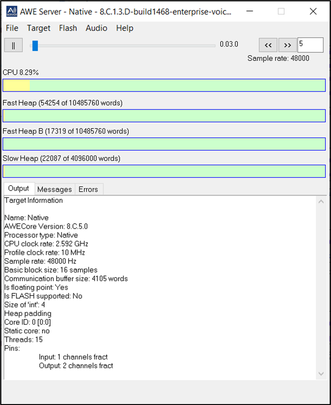Click the playback position slider thumb

(35, 45)
